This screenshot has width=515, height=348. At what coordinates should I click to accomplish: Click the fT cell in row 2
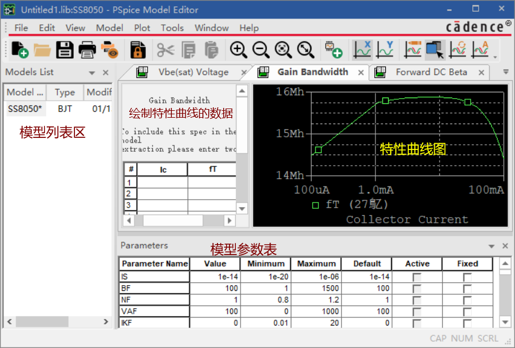click(x=212, y=193)
